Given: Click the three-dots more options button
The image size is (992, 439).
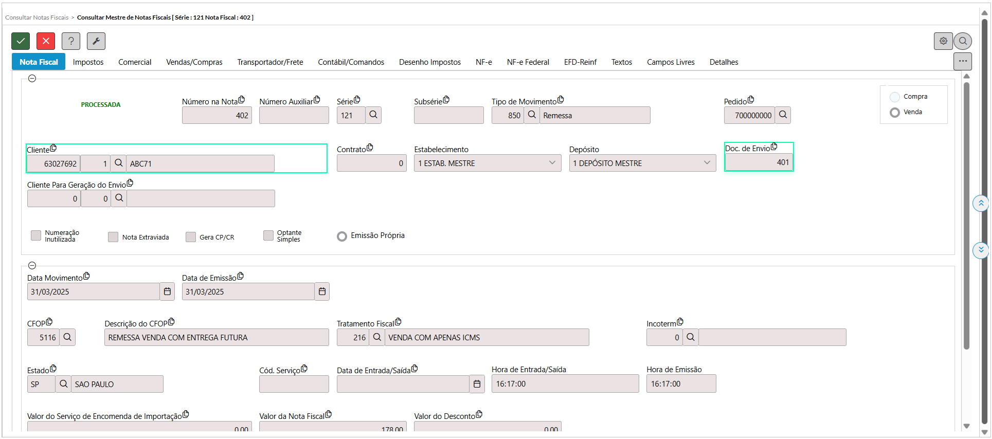Looking at the screenshot, I should (x=963, y=61).
